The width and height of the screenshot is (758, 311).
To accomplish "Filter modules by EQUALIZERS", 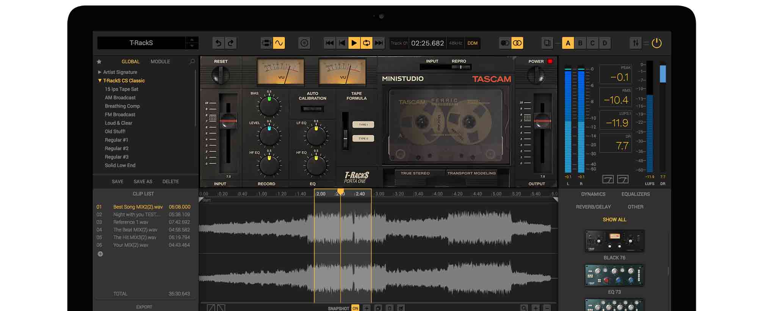I will (636, 194).
